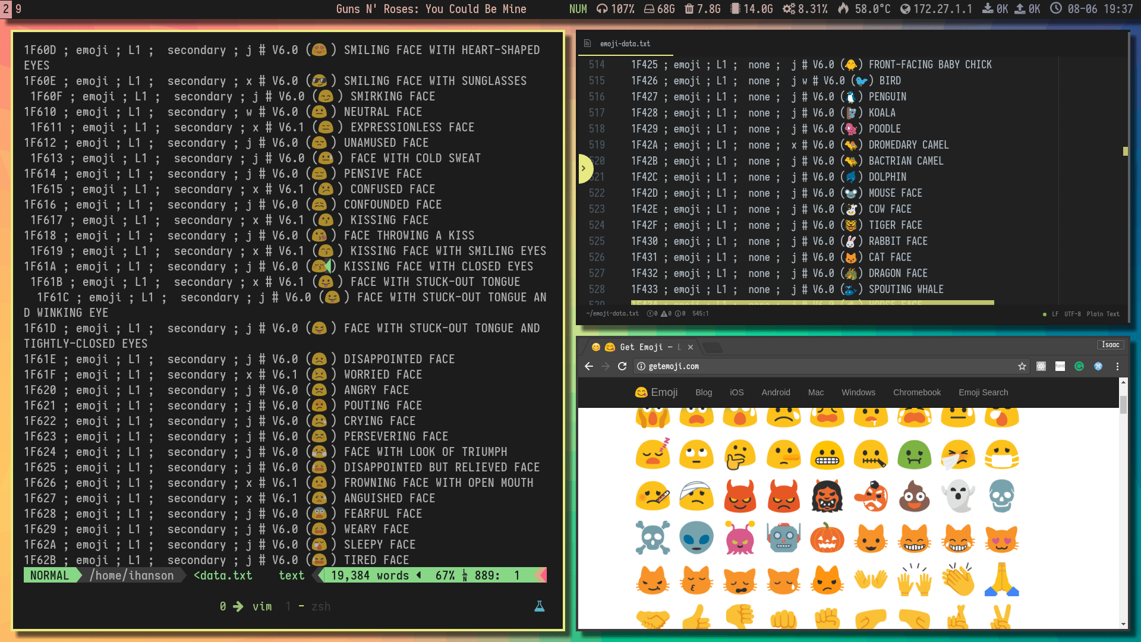Click the pumpkin jack-o-lantern emoji
1141x642 pixels.
[827, 539]
